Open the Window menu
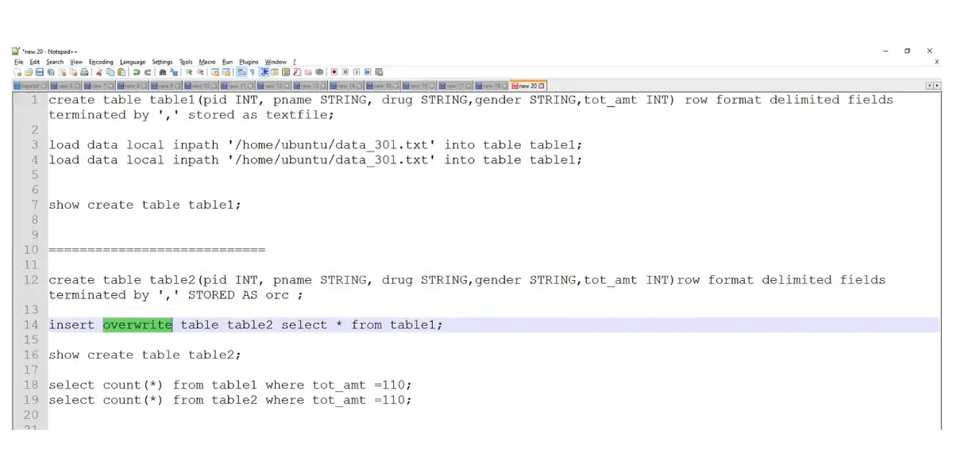The height and width of the screenshot is (476, 953). point(276,62)
